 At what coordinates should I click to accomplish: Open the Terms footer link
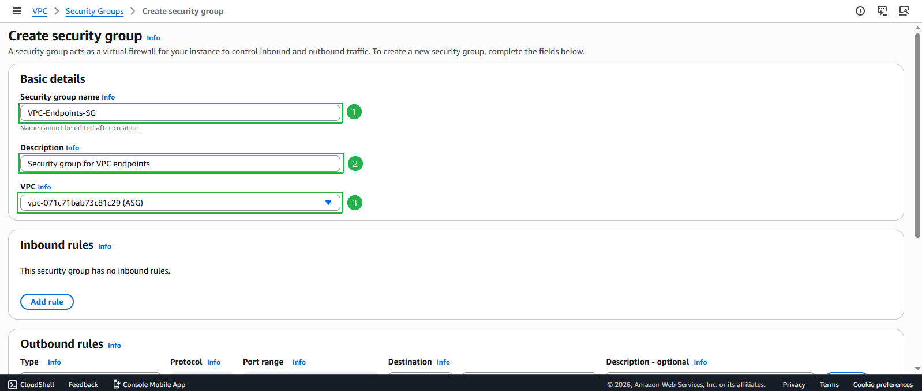[x=829, y=384]
